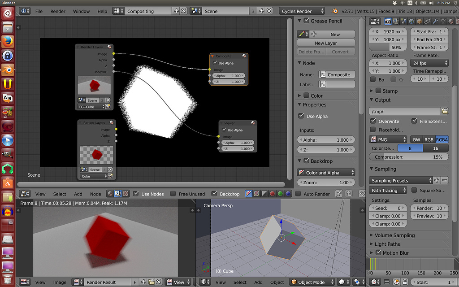The width and height of the screenshot is (459, 287).
Task: Open Modifiers wrench tab icon
Action: [x=435, y=22]
